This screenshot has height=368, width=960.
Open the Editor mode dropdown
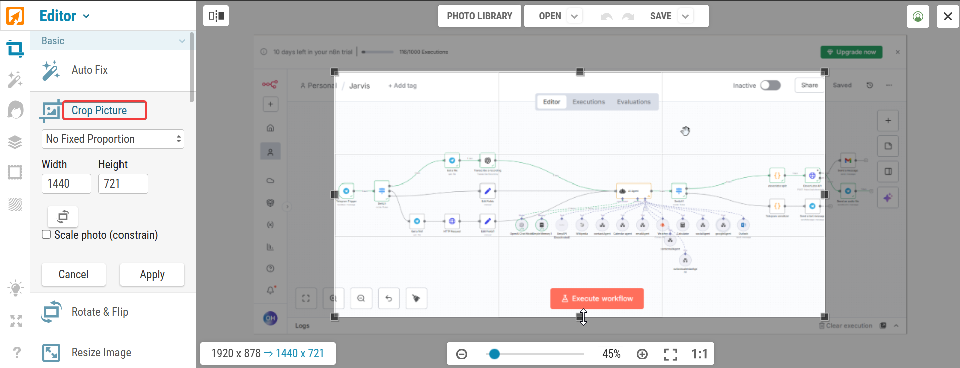(x=65, y=16)
